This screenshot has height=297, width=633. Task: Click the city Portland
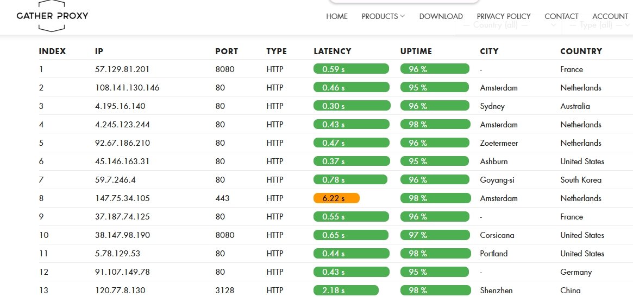pyautogui.click(x=494, y=254)
